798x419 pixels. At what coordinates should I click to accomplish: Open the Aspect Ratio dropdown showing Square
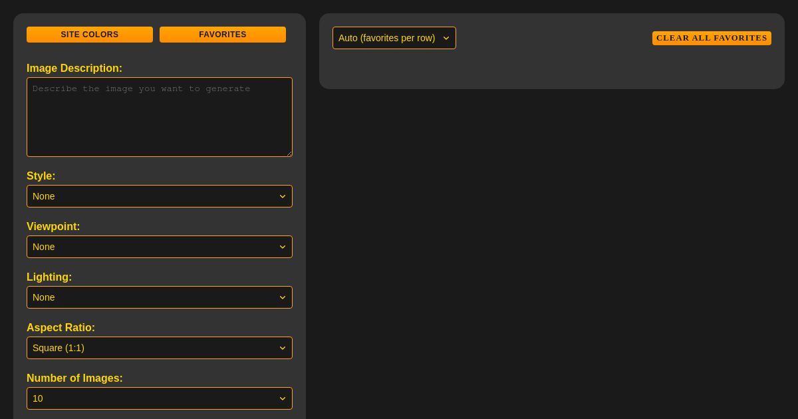coord(160,348)
